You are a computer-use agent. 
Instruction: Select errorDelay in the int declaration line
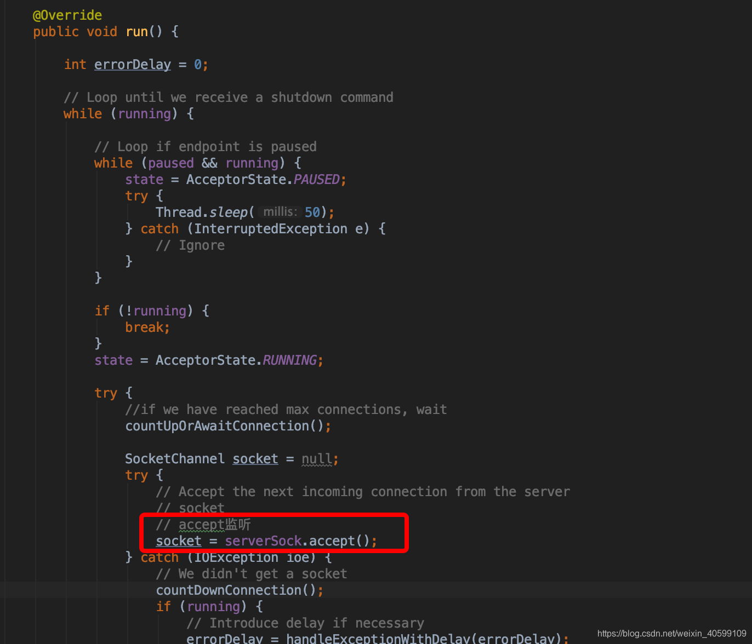(133, 65)
